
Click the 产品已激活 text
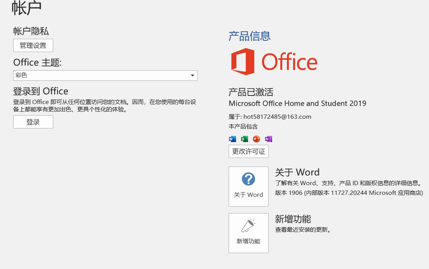tap(251, 92)
